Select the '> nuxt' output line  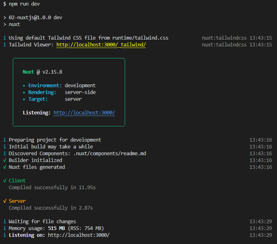click(12, 24)
